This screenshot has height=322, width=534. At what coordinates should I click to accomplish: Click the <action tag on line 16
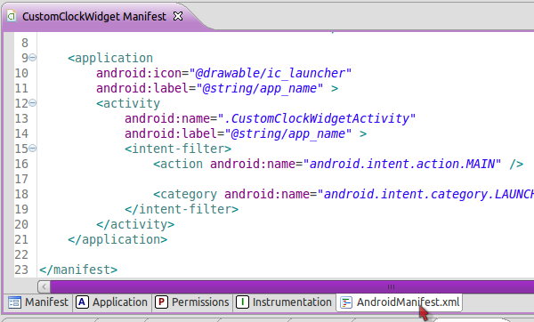[178, 164]
